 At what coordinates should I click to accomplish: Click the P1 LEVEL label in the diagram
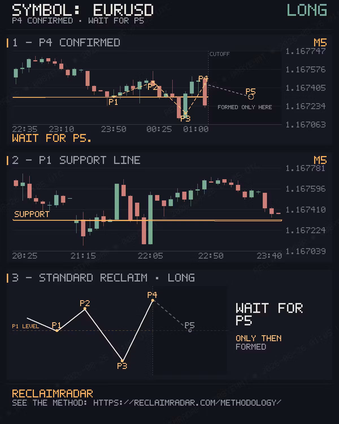25,326
